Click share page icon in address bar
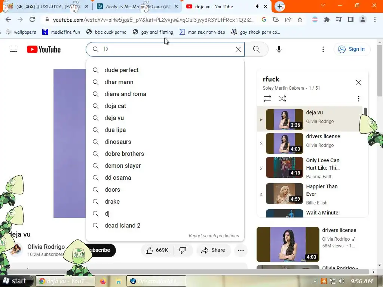The height and width of the screenshot is (287, 383). [288, 19]
